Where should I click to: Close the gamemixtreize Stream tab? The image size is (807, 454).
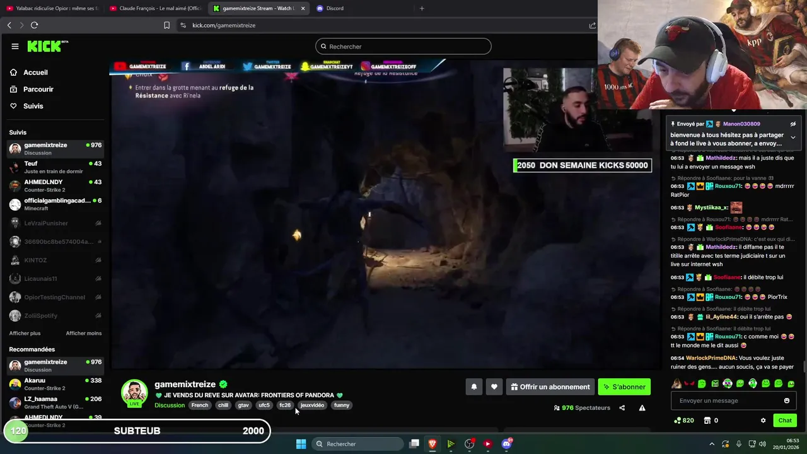point(303,8)
